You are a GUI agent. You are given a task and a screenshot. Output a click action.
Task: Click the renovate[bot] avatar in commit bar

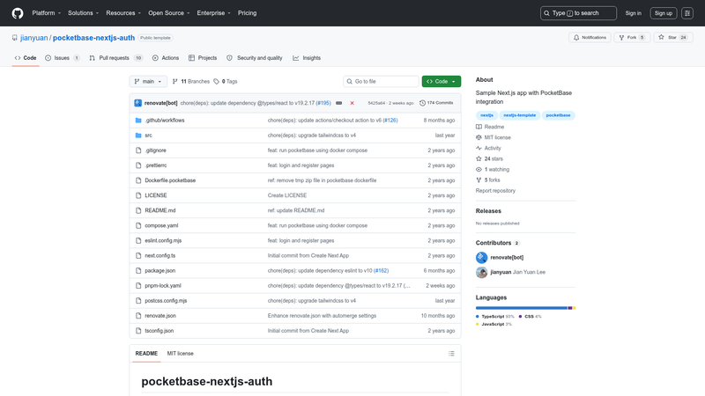(138, 103)
